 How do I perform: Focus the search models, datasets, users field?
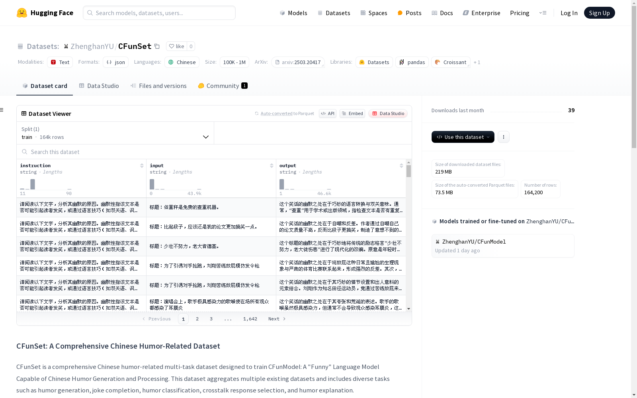(159, 13)
